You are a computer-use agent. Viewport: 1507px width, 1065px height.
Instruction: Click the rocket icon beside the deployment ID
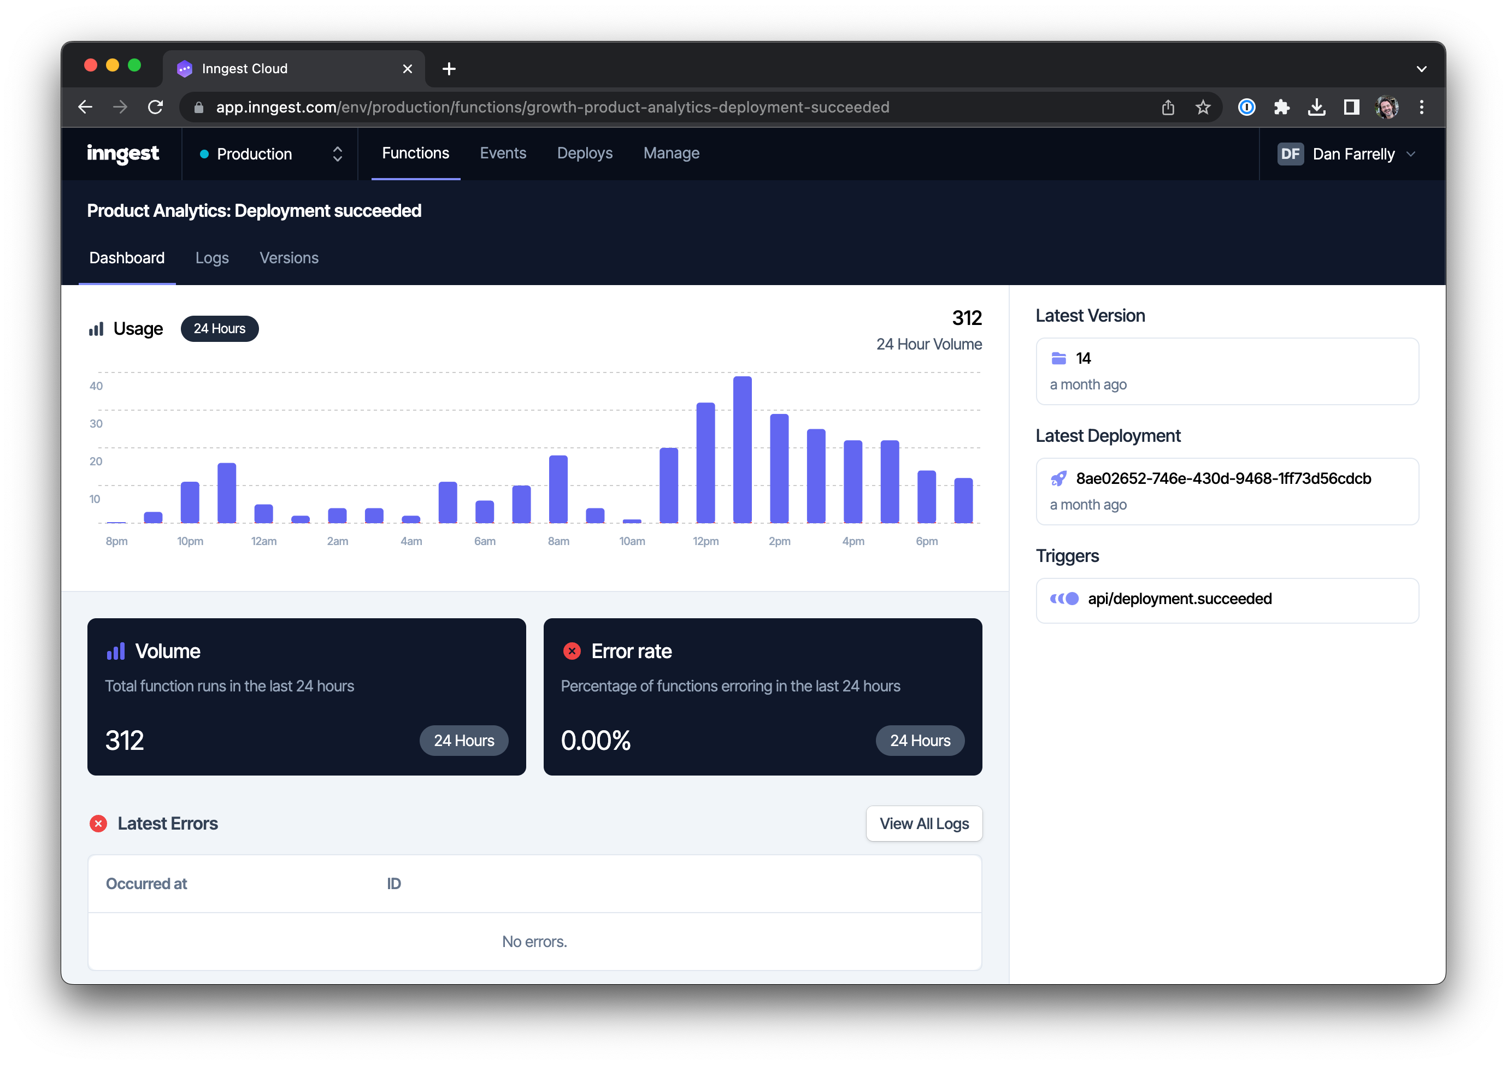1059,478
